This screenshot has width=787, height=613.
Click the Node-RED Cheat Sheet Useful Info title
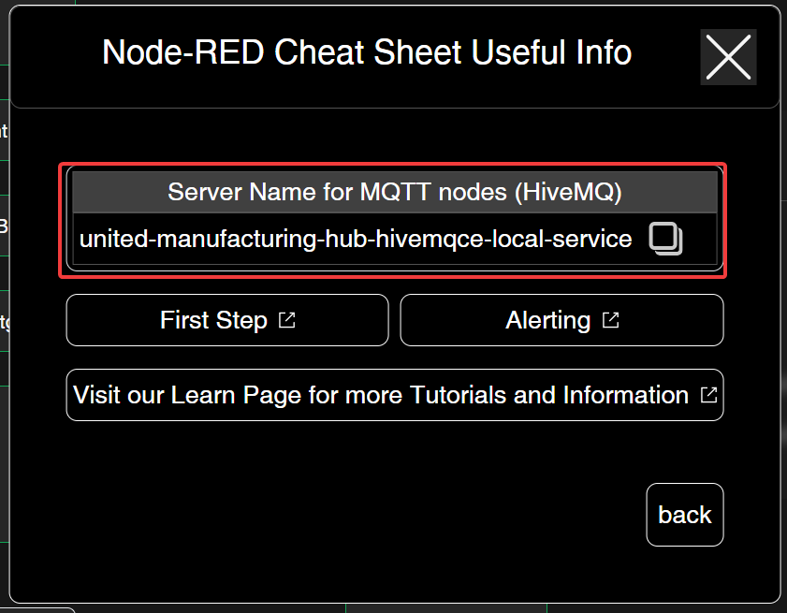[367, 52]
